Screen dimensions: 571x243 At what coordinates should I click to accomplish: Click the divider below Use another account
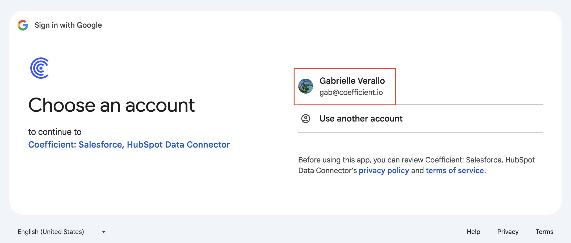(420, 132)
